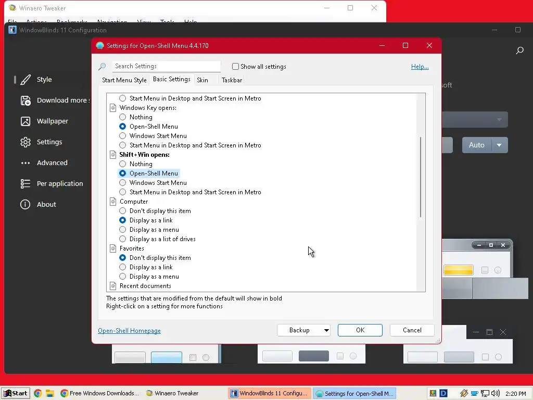Click the blue D tray icon

pos(443,393)
